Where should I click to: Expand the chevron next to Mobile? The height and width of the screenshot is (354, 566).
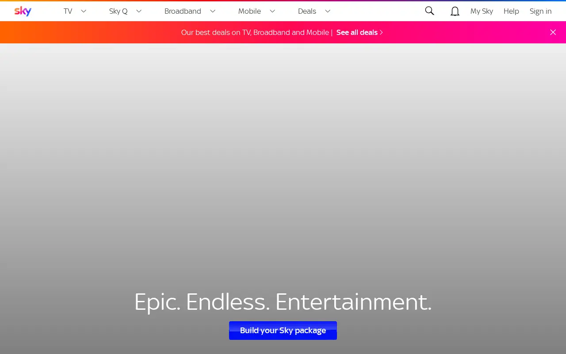pos(272,11)
